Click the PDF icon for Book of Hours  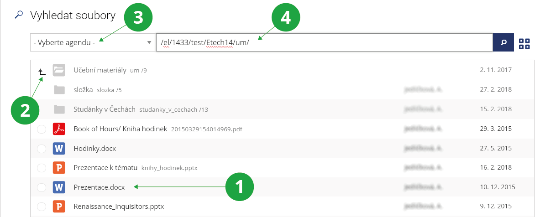point(59,129)
